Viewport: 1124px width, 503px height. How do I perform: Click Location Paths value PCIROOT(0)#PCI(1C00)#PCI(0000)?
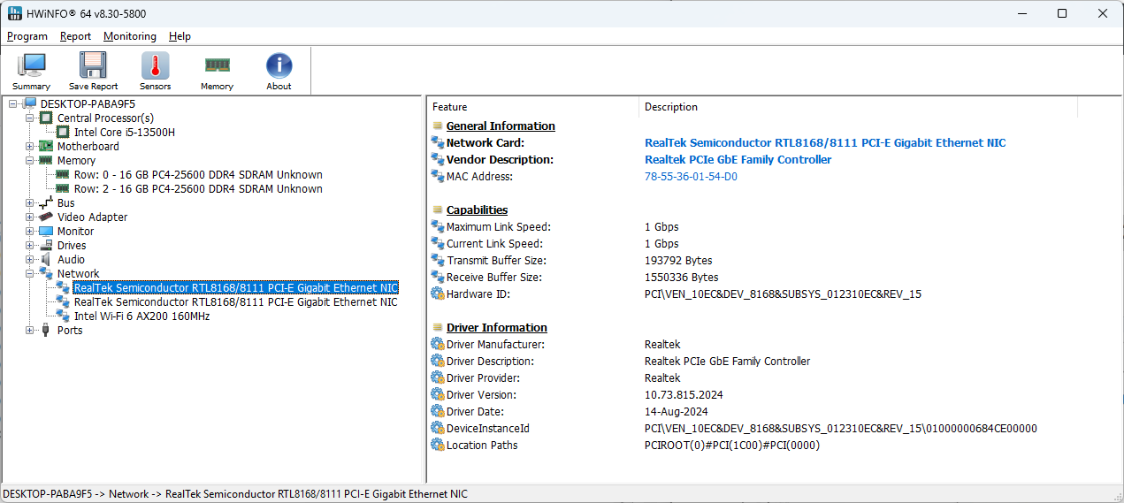[x=732, y=445]
